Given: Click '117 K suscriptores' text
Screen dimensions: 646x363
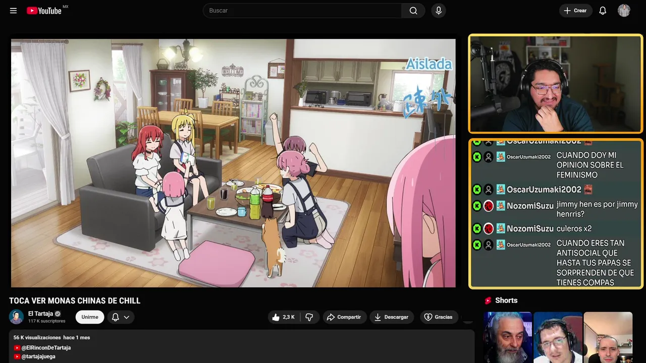Looking at the screenshot, I should click(x=47, y=321).
